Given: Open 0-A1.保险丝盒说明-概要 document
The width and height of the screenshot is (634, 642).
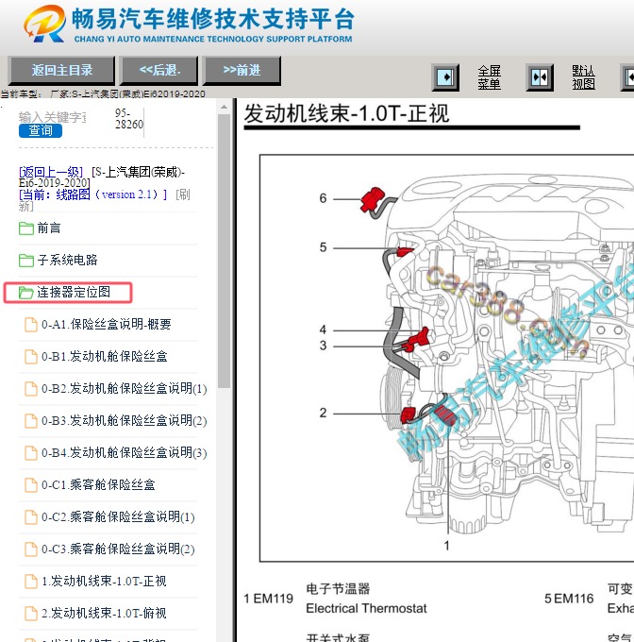Looking at the screenshot, I should 107,324.
